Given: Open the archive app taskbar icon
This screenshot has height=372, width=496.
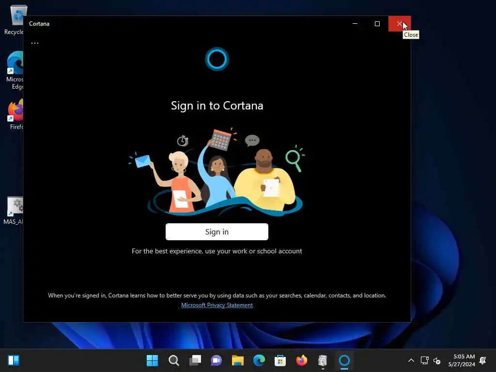Looking at the screenshot, I should 323,360.
